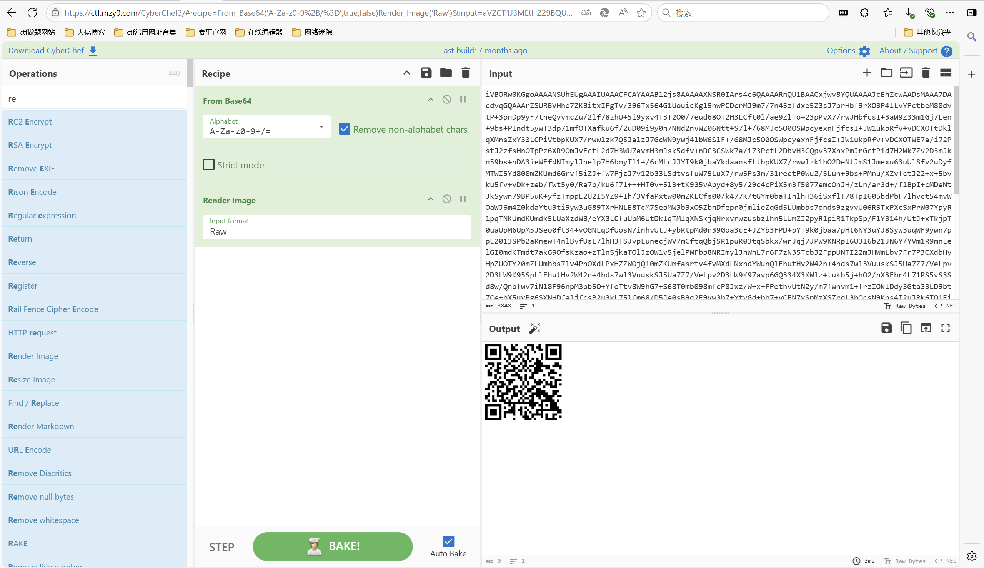Viewport: 984px width, 568px height.
Task: Select the Resize Image operation
Action: (95, 380)
